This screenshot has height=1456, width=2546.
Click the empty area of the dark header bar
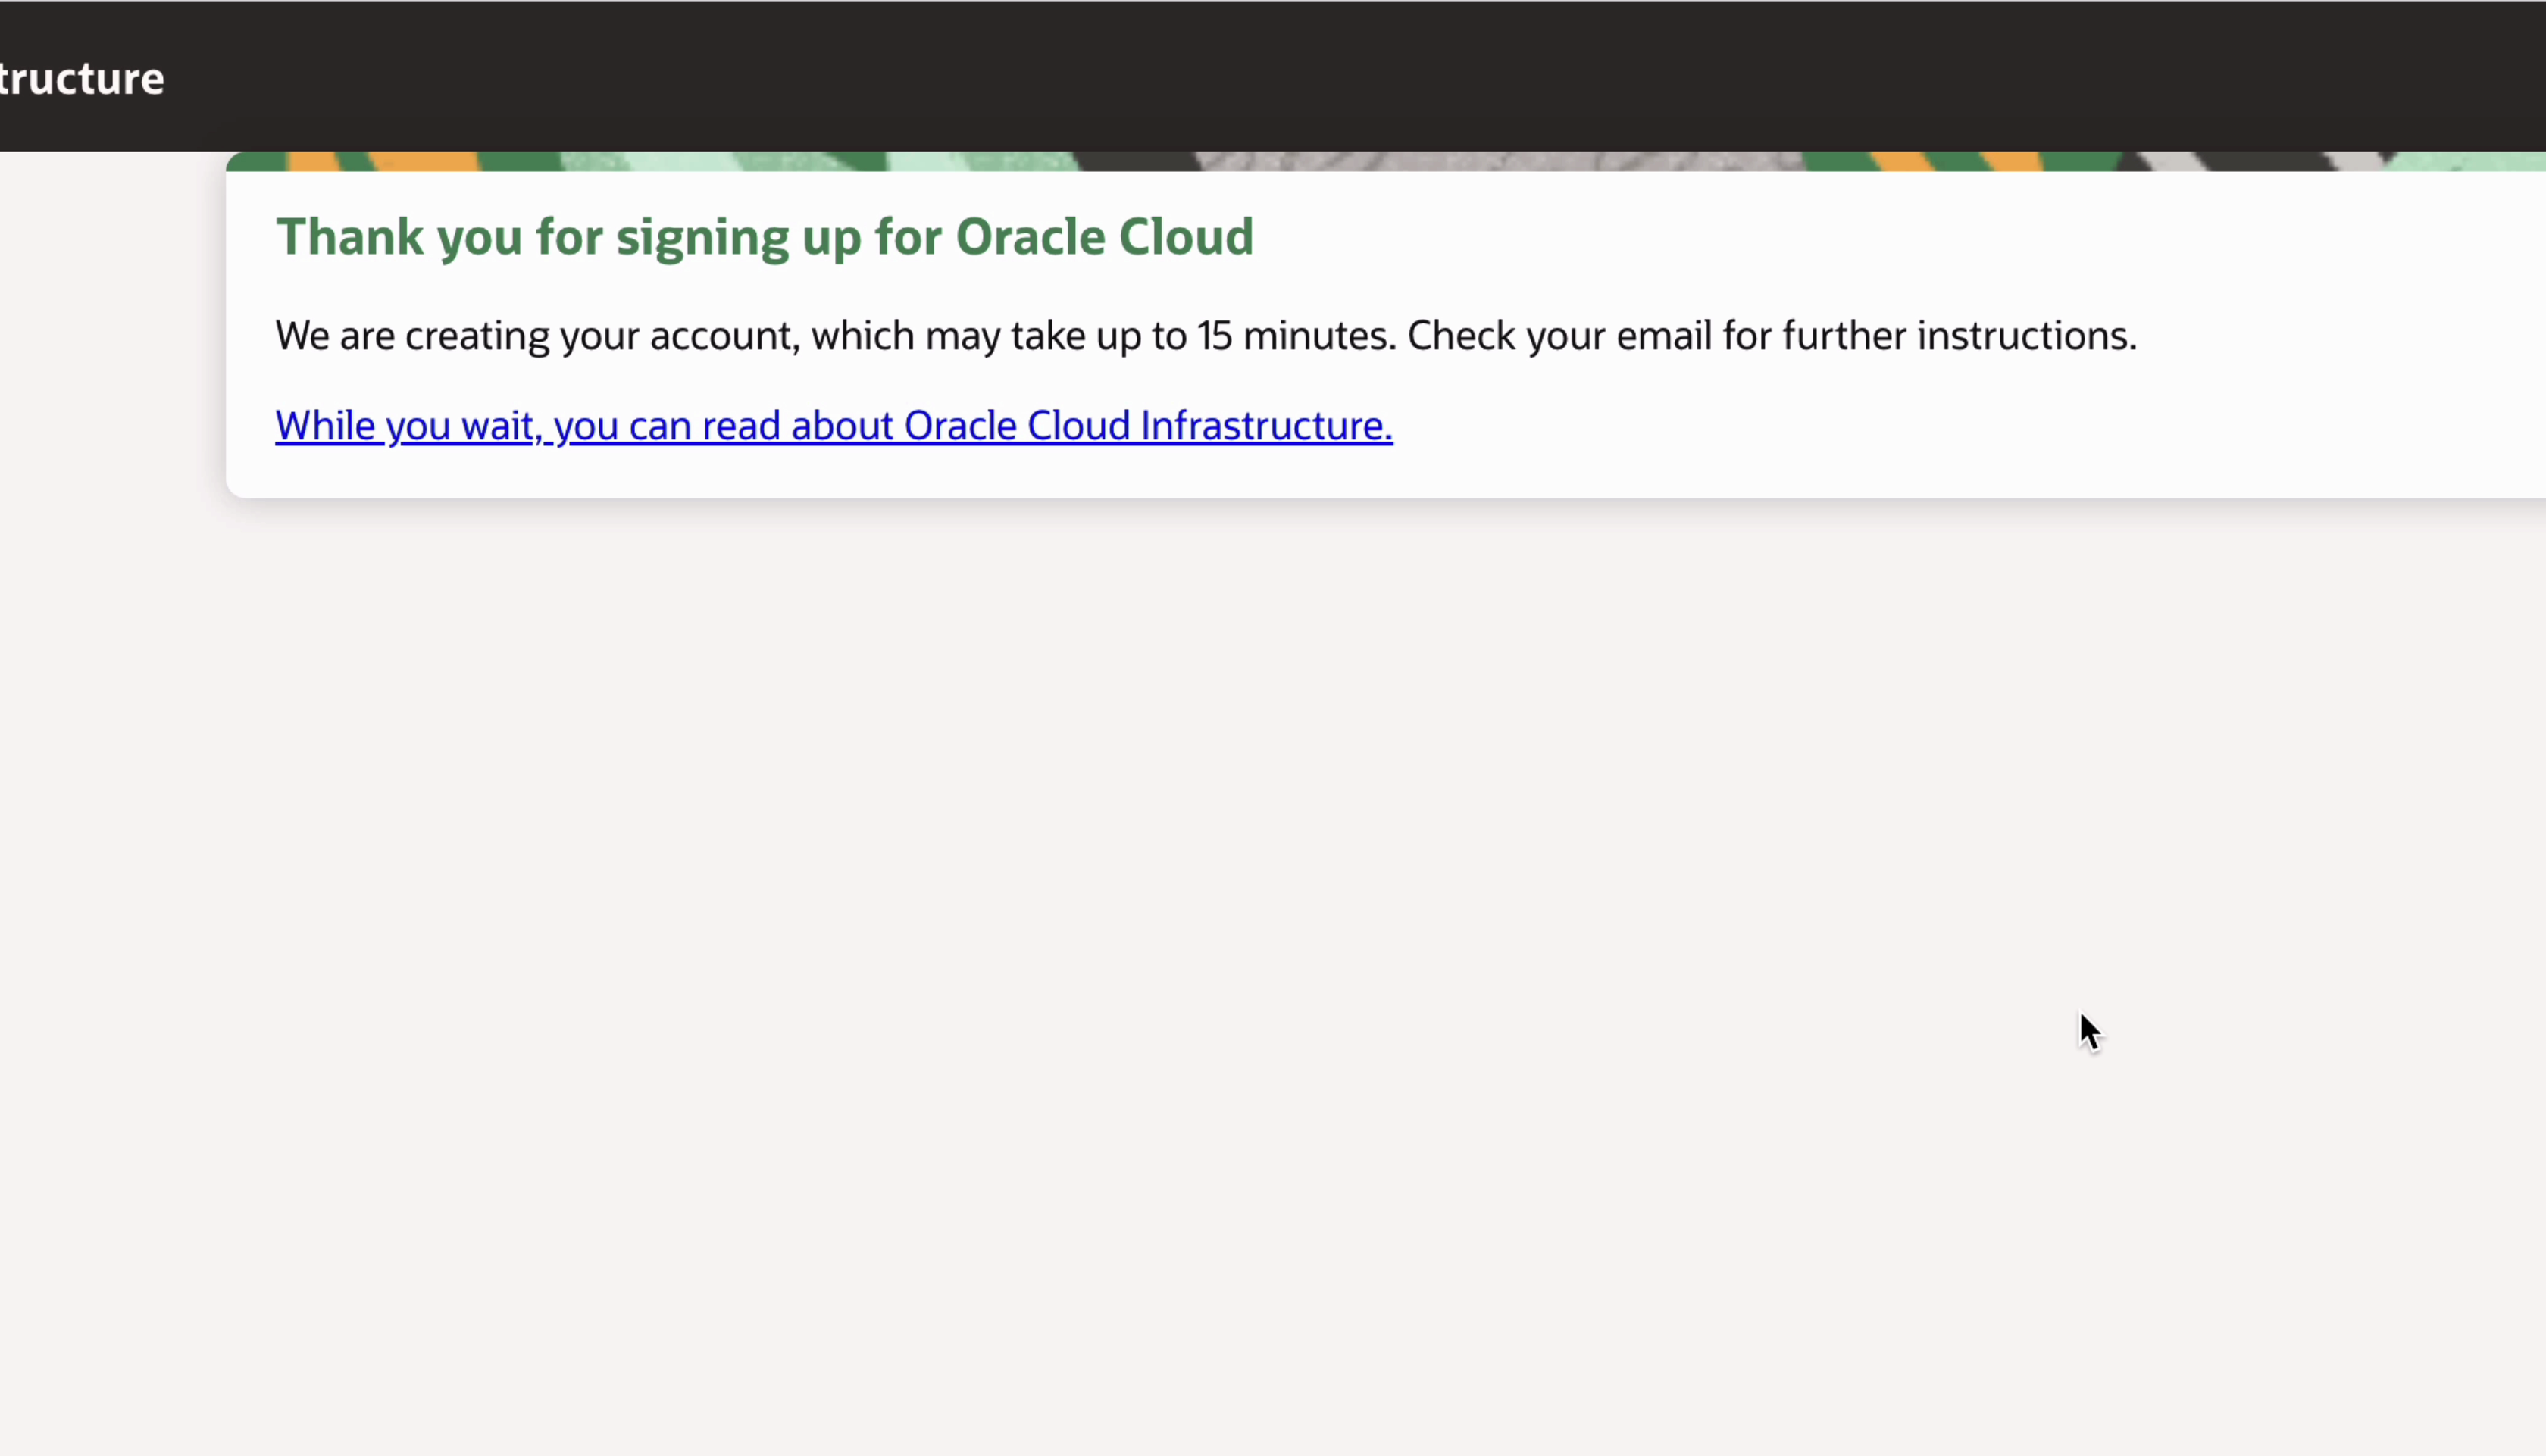[1300, 75]
